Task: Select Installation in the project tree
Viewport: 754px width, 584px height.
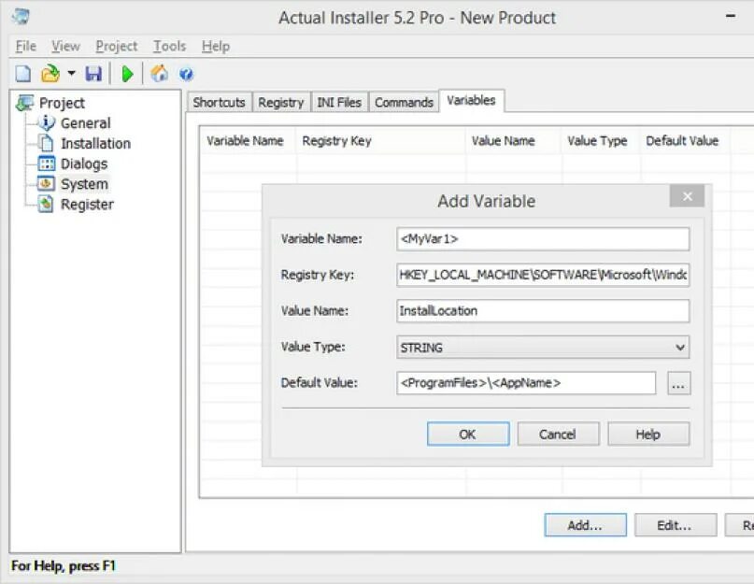Action: (95, 143)
